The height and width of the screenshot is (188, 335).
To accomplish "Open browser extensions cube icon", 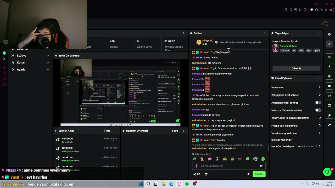I will pos(316,10).
